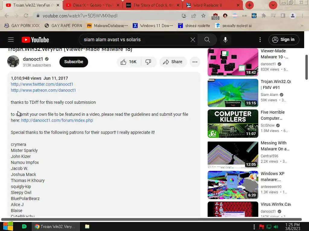The width and height of the screenshot is (309, 231).
Task: Open more actions ellipsis under the video
Action: 195,62
